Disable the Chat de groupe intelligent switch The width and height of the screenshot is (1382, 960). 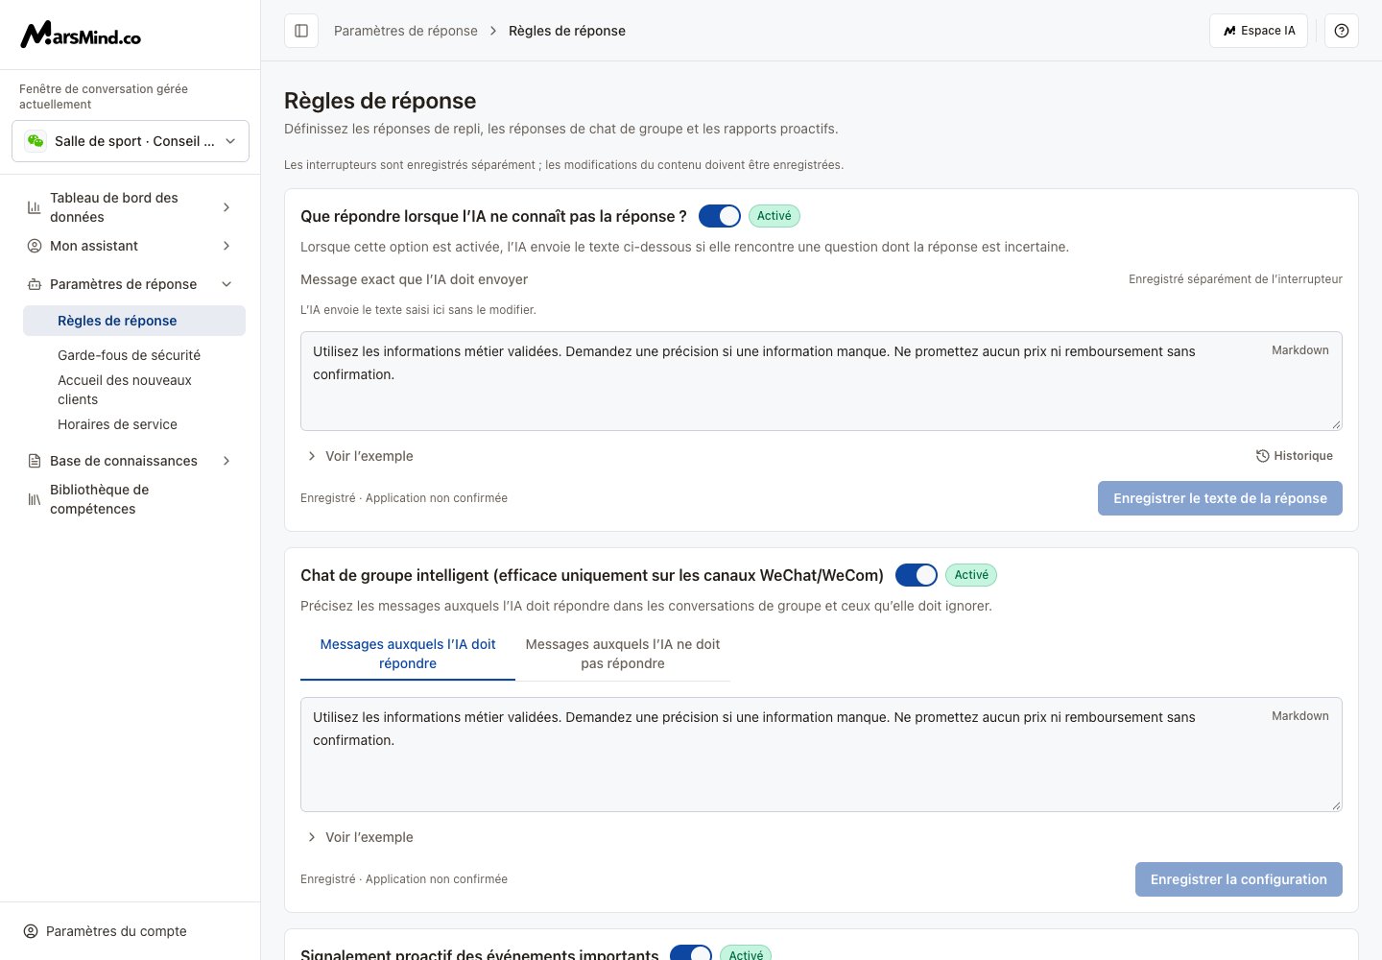coord(917,575)
